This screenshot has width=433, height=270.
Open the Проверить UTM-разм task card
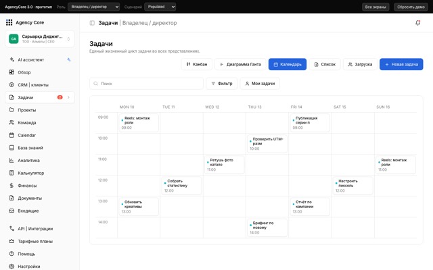point(267,144)
